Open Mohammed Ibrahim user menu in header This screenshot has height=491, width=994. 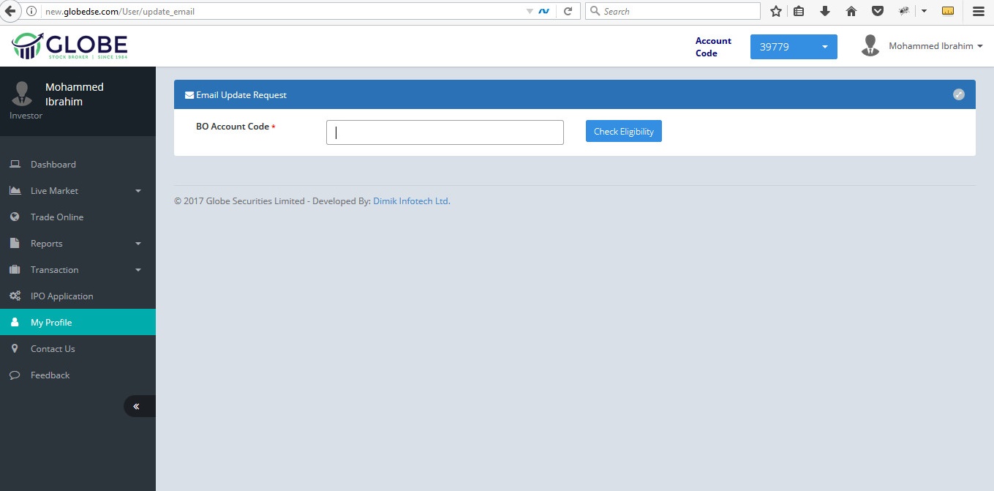point(923,46)
